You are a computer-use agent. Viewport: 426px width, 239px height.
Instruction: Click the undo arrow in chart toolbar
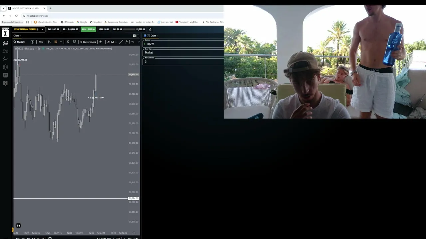[133, 42]
